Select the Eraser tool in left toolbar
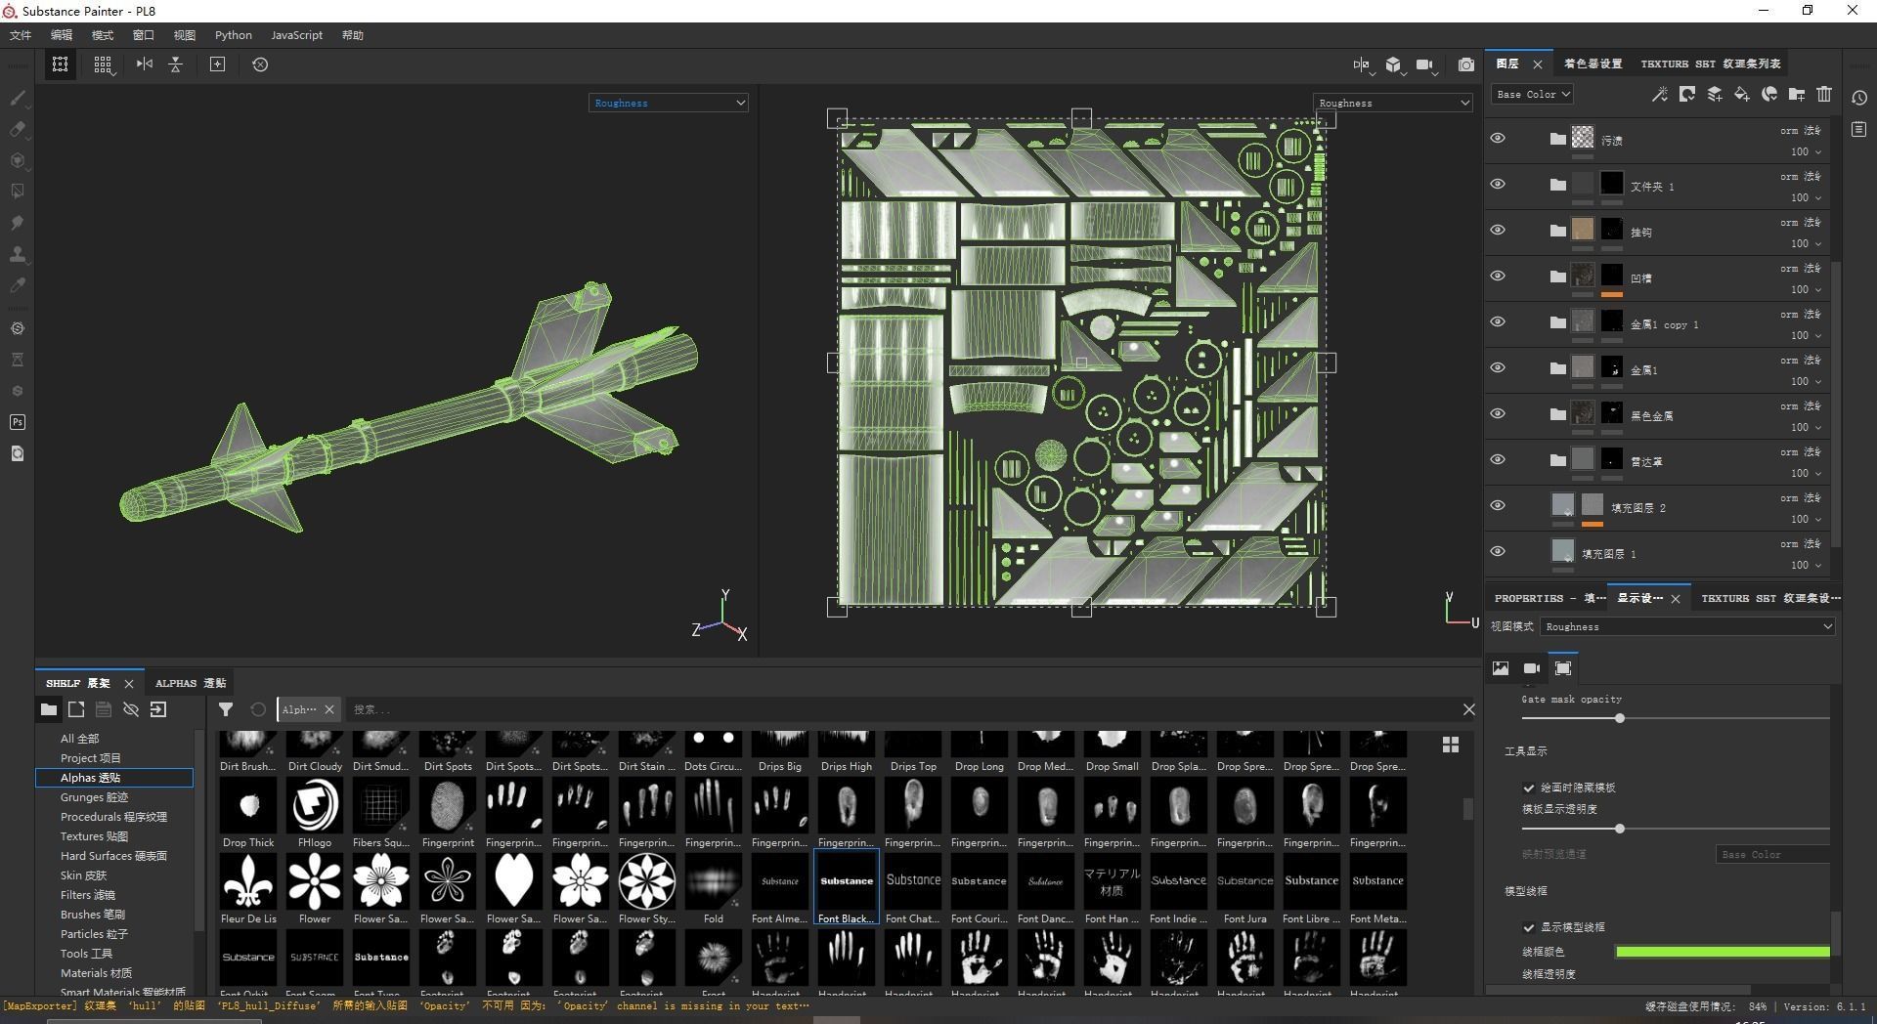 click(18, 129)
